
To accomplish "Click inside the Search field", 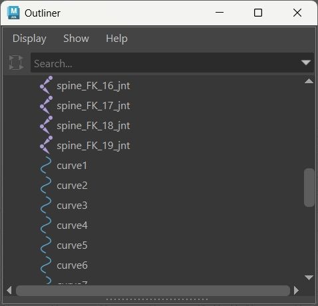I will click(165, 63).
